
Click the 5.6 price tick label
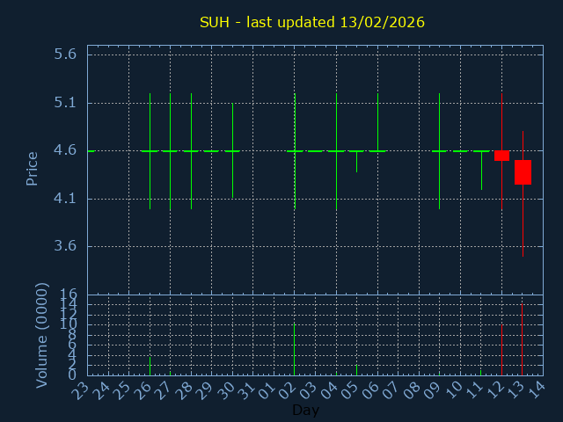65,55
